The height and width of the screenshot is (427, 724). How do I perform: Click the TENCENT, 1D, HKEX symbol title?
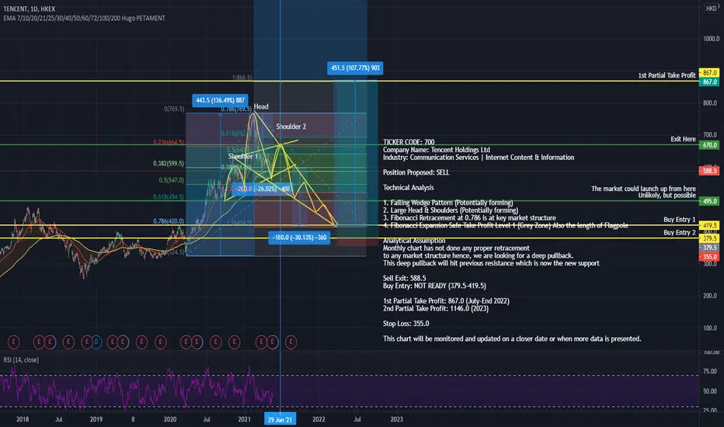click(x=29, y=9)
